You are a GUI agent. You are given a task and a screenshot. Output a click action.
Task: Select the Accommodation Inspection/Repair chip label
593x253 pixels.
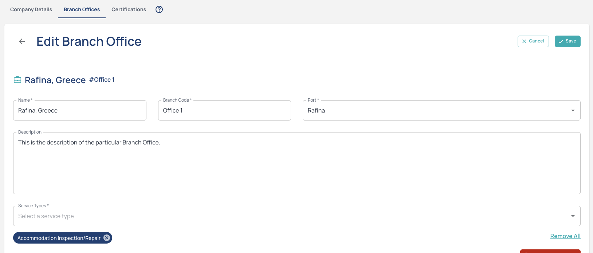click(59, 238)
